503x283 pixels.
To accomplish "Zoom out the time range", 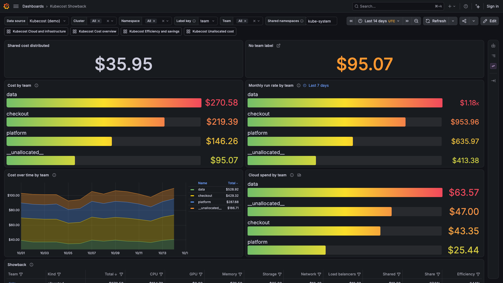I will pos(416,21).
